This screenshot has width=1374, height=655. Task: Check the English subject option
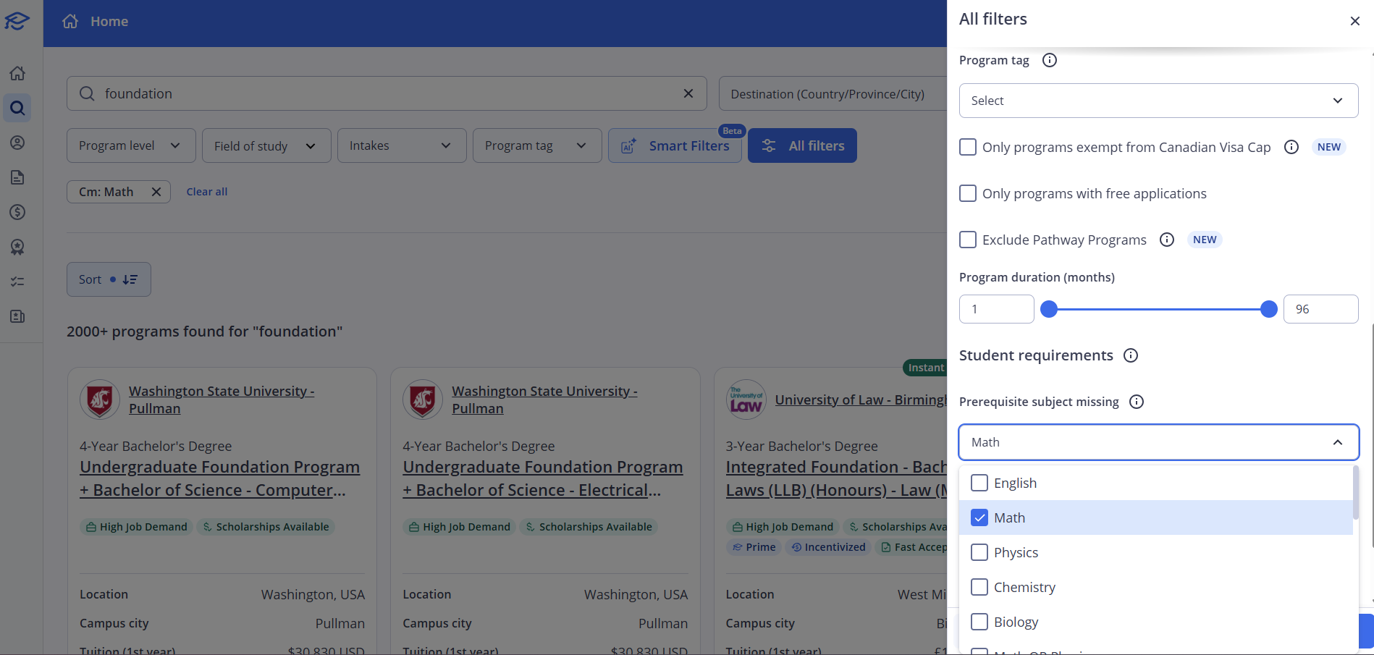(x=979, y=483)
